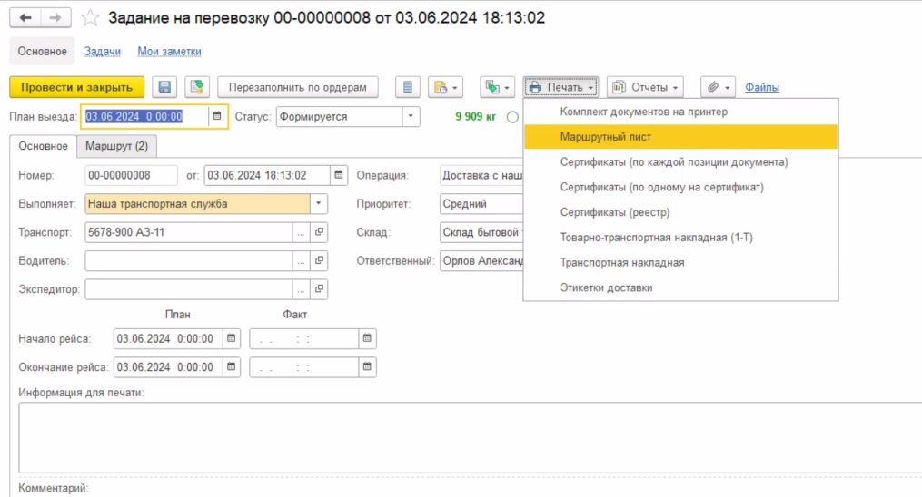The height and width of the screenshot is (497, 922).
Task: Save document using floppy disk icon
Action: pos(164,87)
